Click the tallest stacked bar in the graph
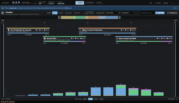Image resolution: width=179 pixels, height=103 pixels. click(x=121, y=90)
